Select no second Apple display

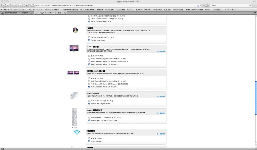(89, 78)
